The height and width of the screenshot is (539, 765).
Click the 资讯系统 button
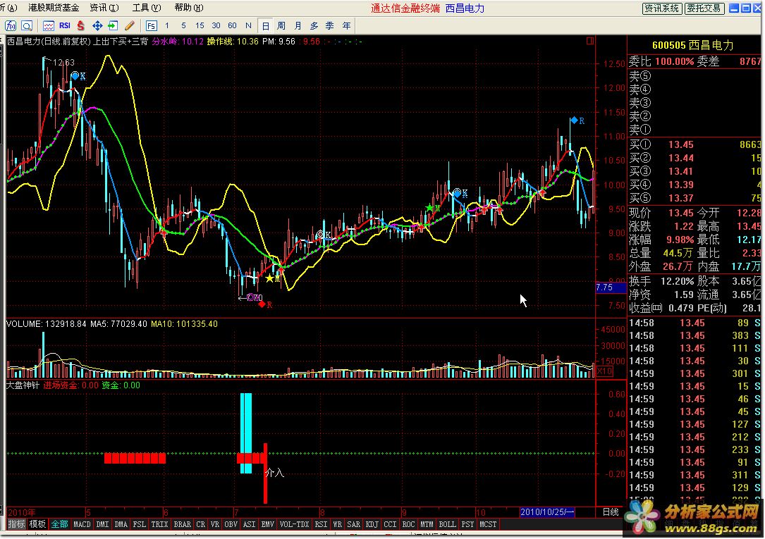[661, 8]
